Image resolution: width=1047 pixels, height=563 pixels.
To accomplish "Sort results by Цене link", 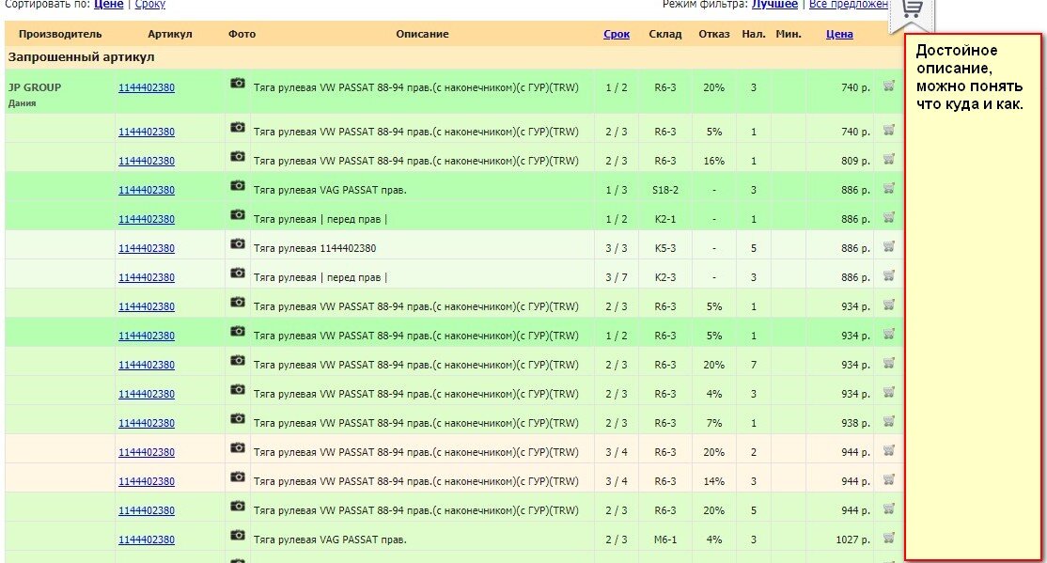I will coord(108,4).
